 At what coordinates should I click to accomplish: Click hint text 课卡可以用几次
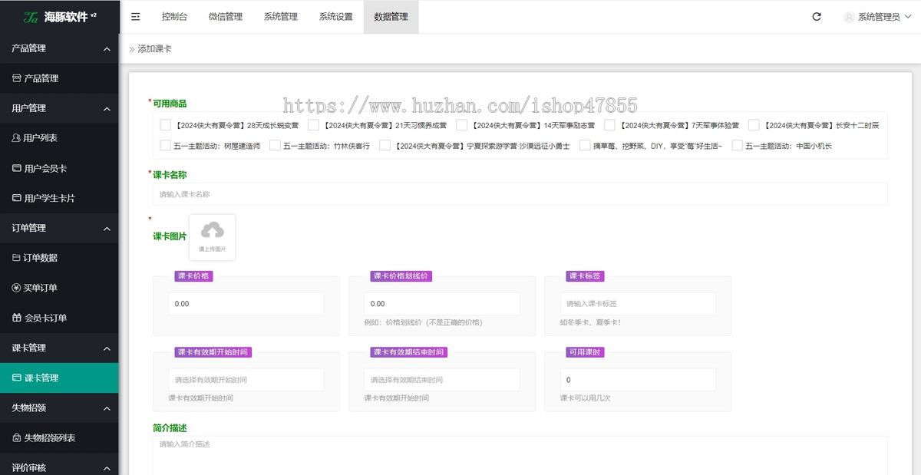pos(586,398)
